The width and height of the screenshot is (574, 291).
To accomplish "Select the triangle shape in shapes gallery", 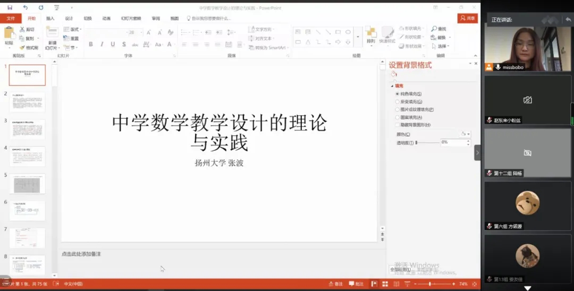I will coord(308,42).
